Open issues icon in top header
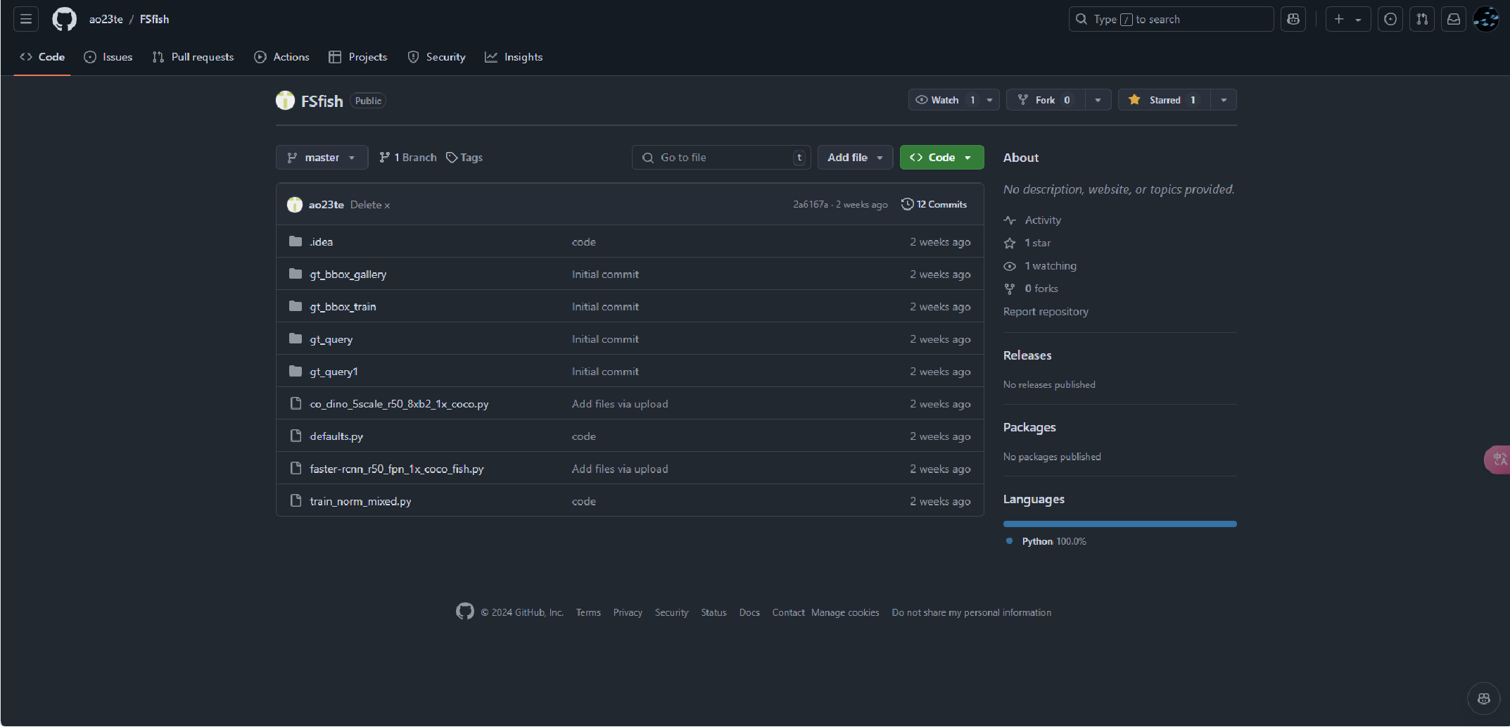 (x=1390, y=19)
